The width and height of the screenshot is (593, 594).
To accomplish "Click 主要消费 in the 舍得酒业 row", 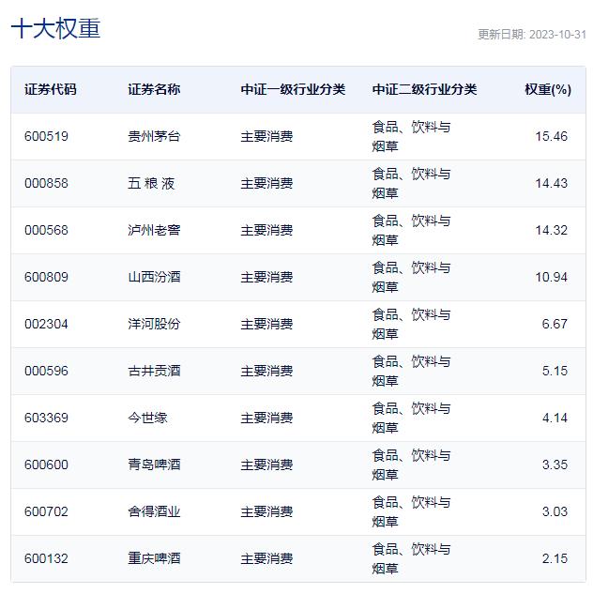I will [267, 511].
